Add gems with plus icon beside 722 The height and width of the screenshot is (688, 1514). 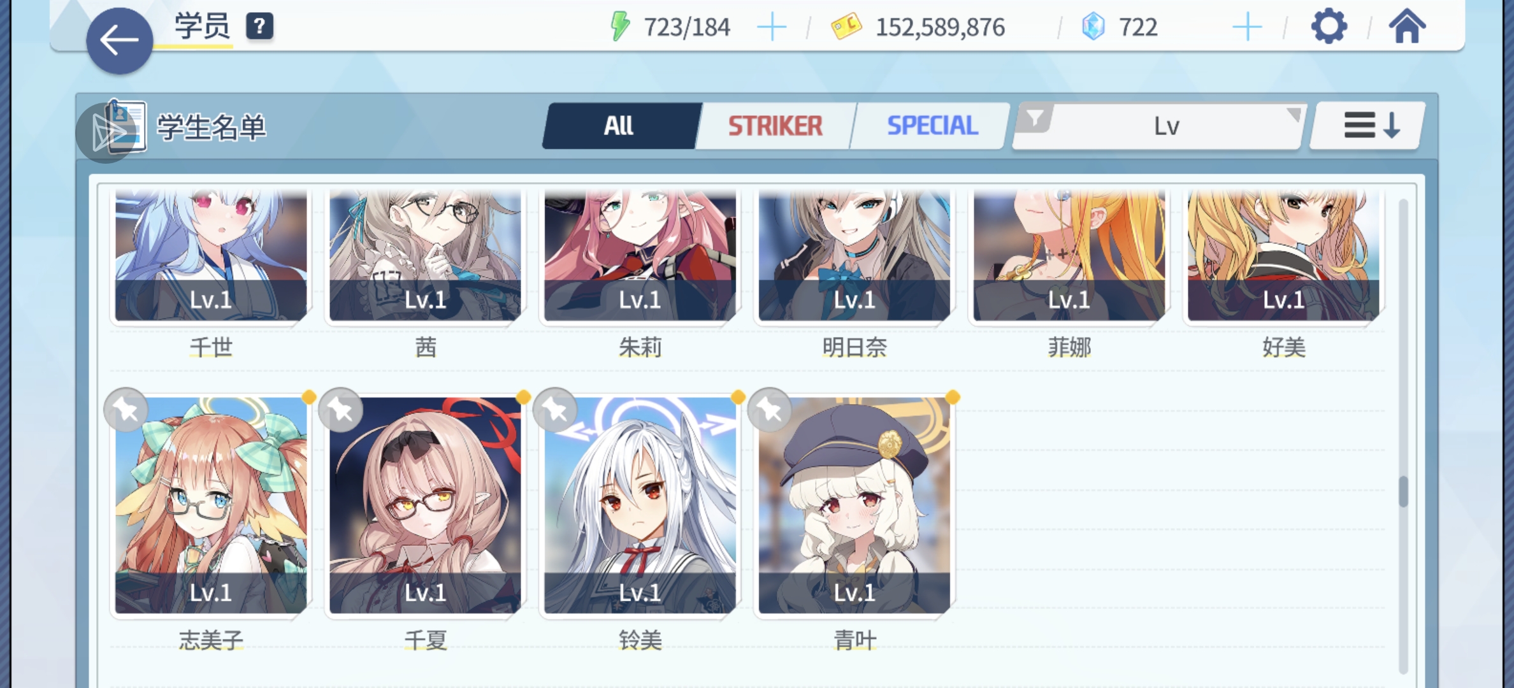(x=1247, y=27)
